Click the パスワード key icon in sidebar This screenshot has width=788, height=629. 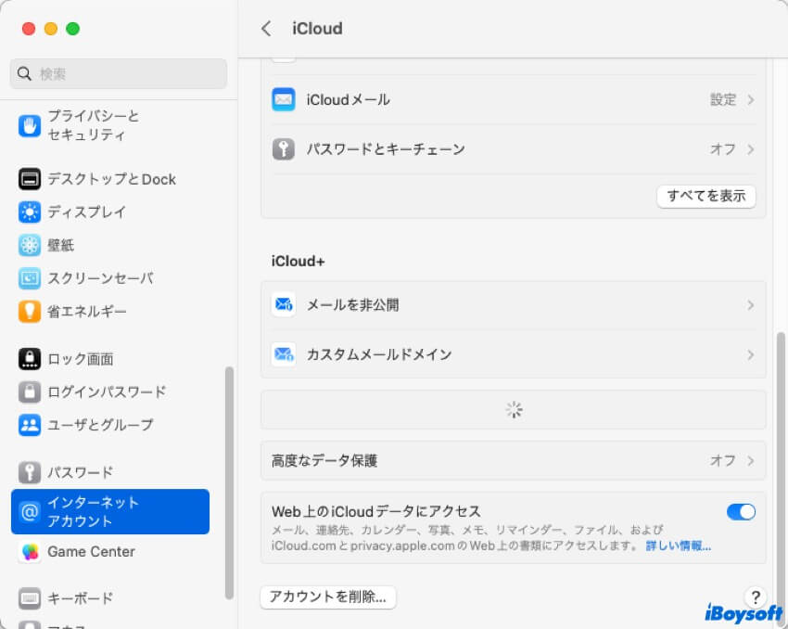tap(30, 472)
